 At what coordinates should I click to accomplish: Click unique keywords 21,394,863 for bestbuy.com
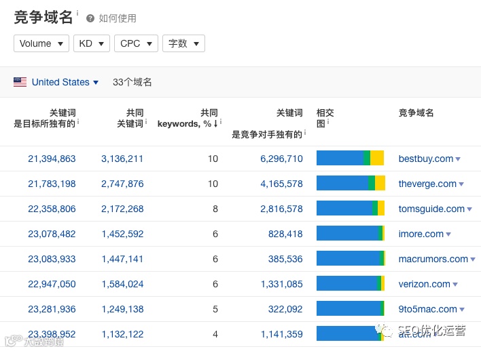52,159
